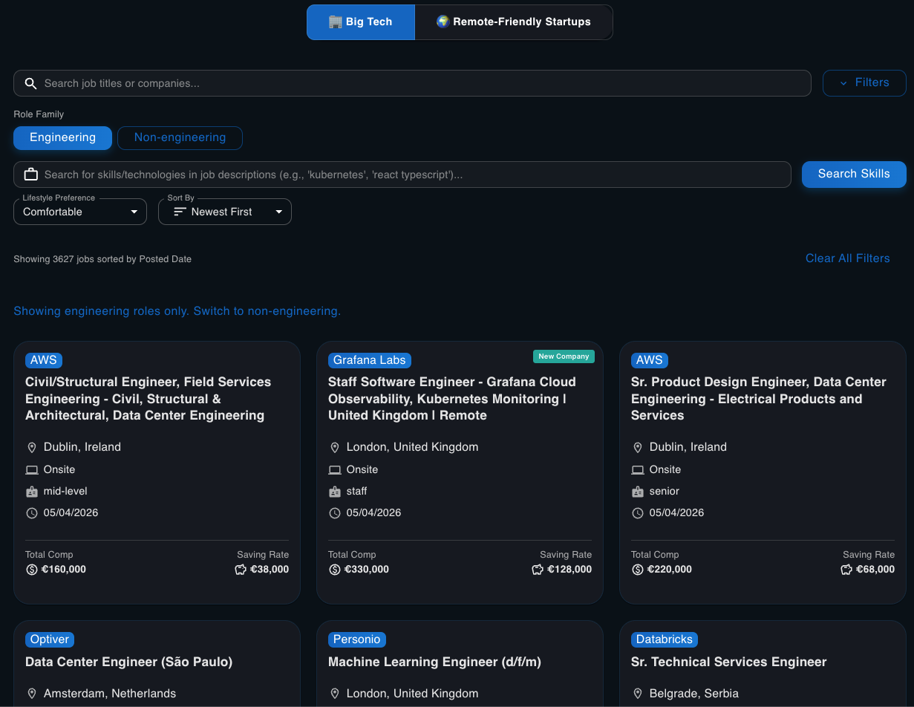The image size is (914, 707).
Task: Click the €330,000 total comp value
Action: pyautogui.click(x=366, y=570)
